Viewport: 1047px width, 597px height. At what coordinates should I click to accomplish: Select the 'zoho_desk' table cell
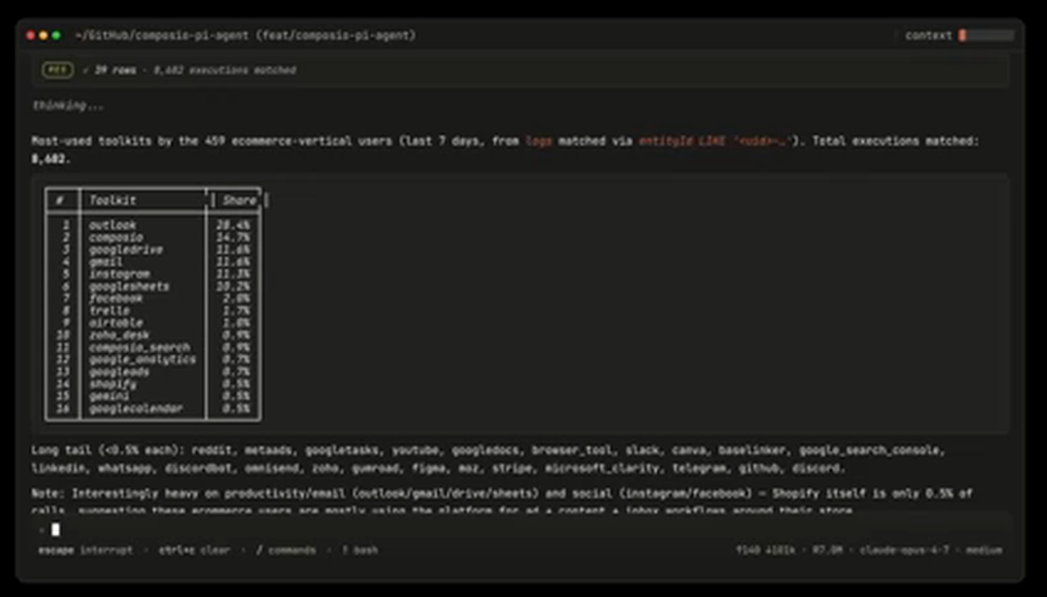coord(119,335)
